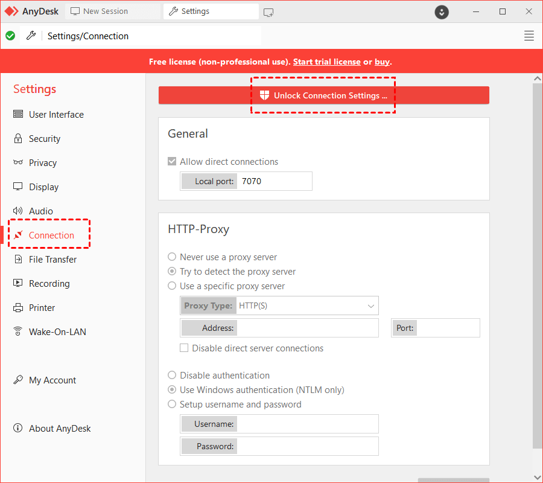
Task: Click the buy link in banner
Action: 382,62
